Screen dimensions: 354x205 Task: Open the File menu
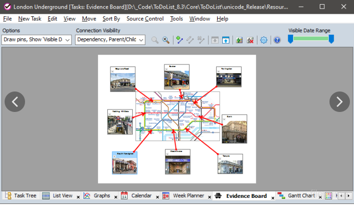[x=7, y=19]
